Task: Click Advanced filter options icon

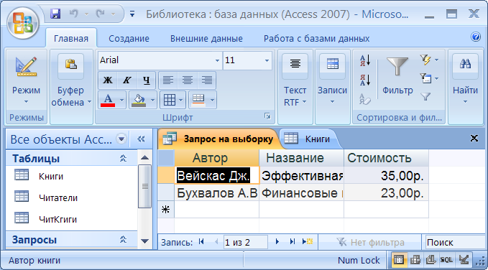Action: pos(425,78)
